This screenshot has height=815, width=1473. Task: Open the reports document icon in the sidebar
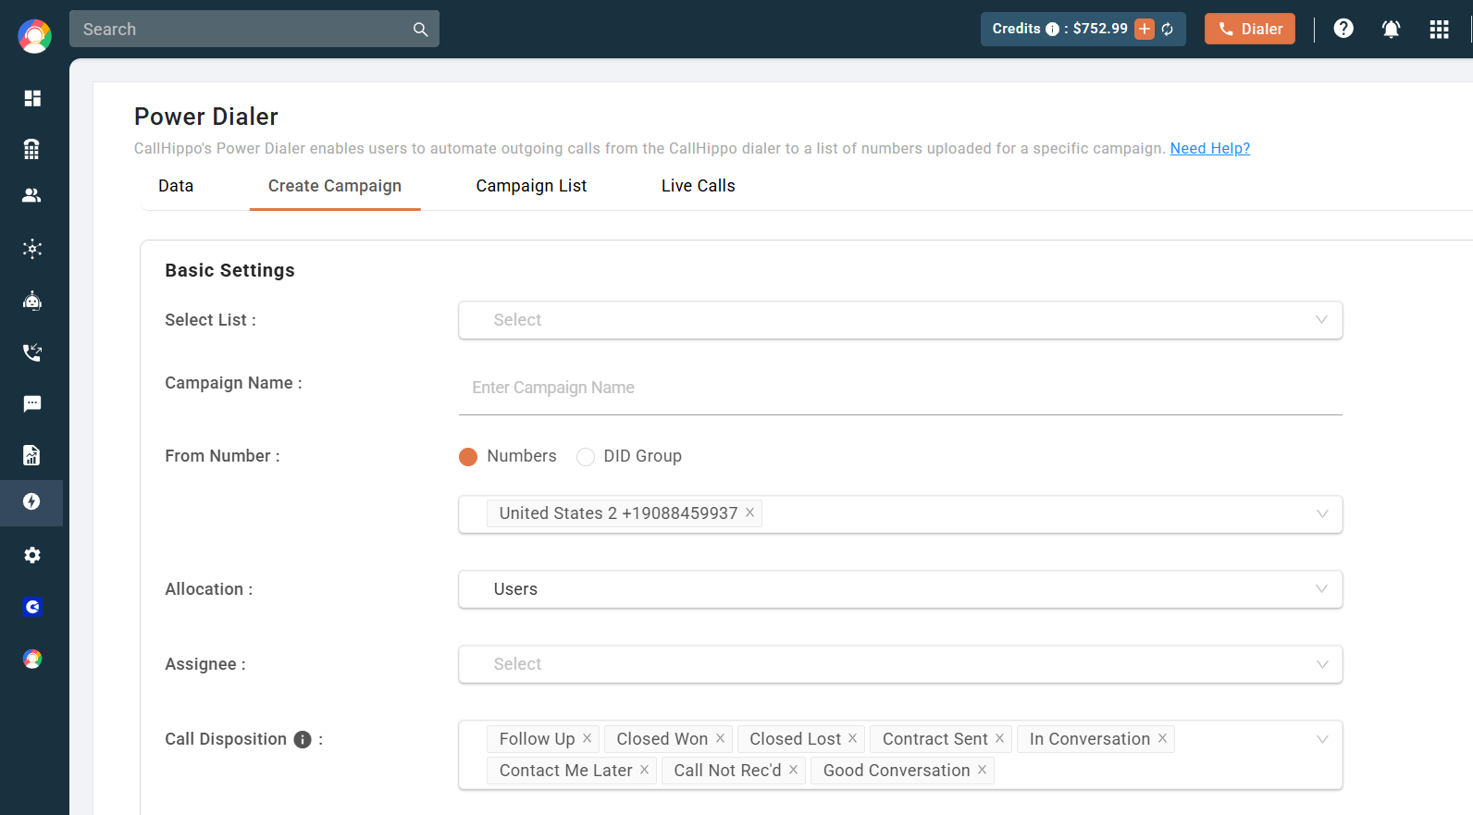click(32, 454)
